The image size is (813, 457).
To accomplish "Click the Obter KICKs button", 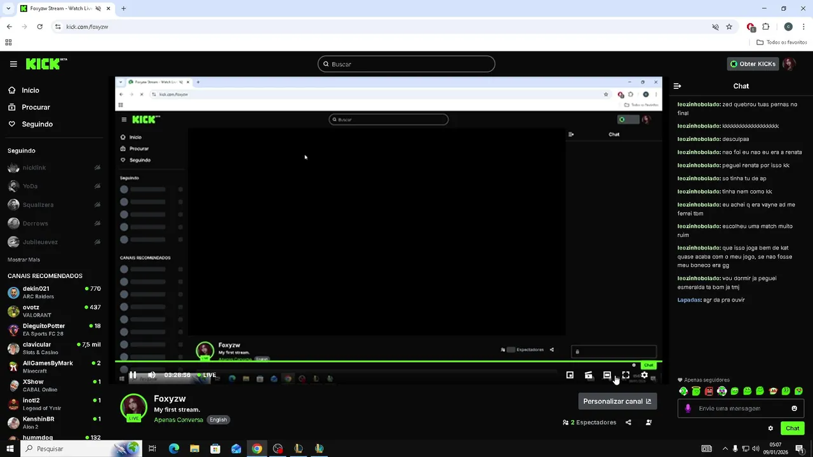I will [x=753, y=64].
